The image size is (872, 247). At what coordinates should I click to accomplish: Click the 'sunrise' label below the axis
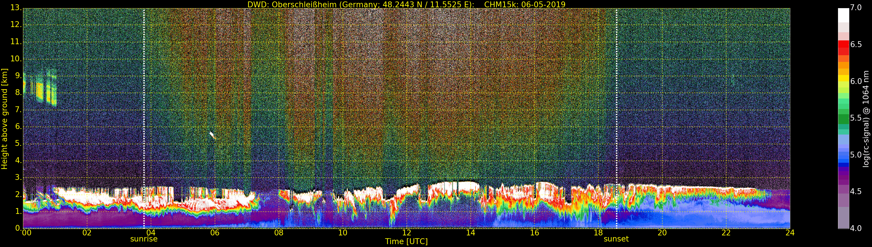pyautogui.click(x=144, y=239)
